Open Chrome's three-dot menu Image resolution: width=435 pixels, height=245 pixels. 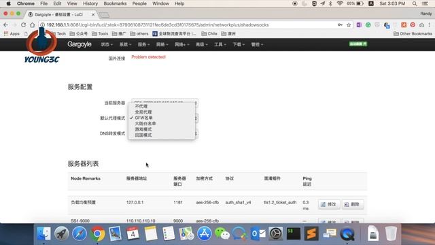point(430,25)
